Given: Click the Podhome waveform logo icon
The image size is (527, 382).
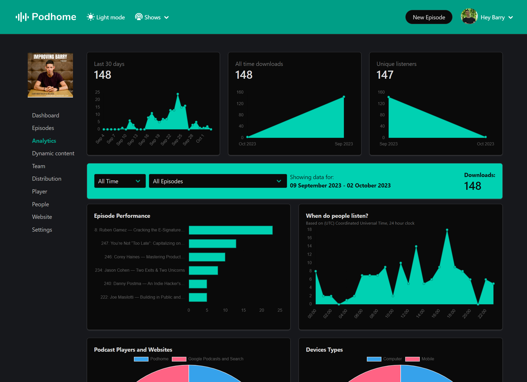Looking at the screenshot, I should coord(22,17).
